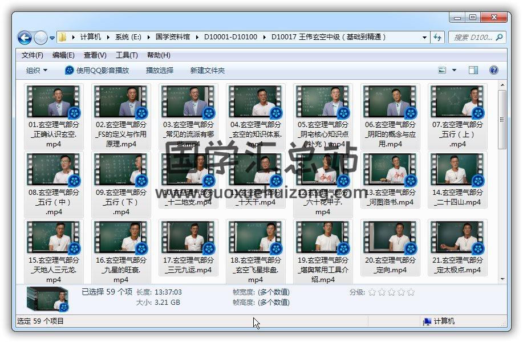Click the Help question mark icon
The image size is (523, 343).
494,70
